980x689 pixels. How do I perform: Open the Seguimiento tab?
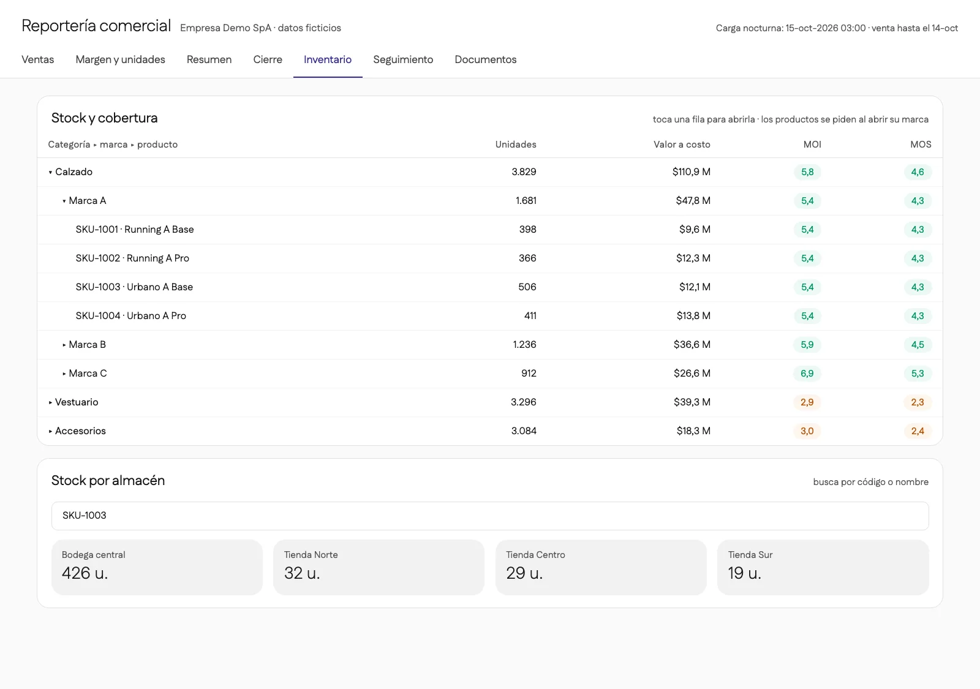(403, 59)
